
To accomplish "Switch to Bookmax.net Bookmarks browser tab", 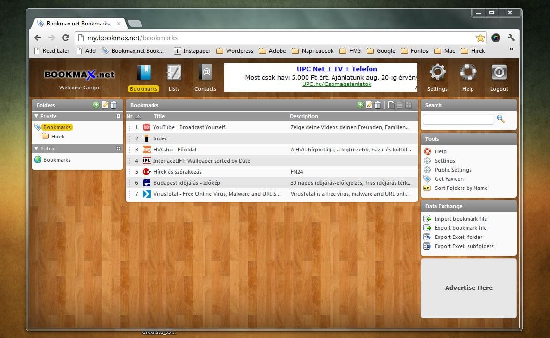I will coord(78,24).
